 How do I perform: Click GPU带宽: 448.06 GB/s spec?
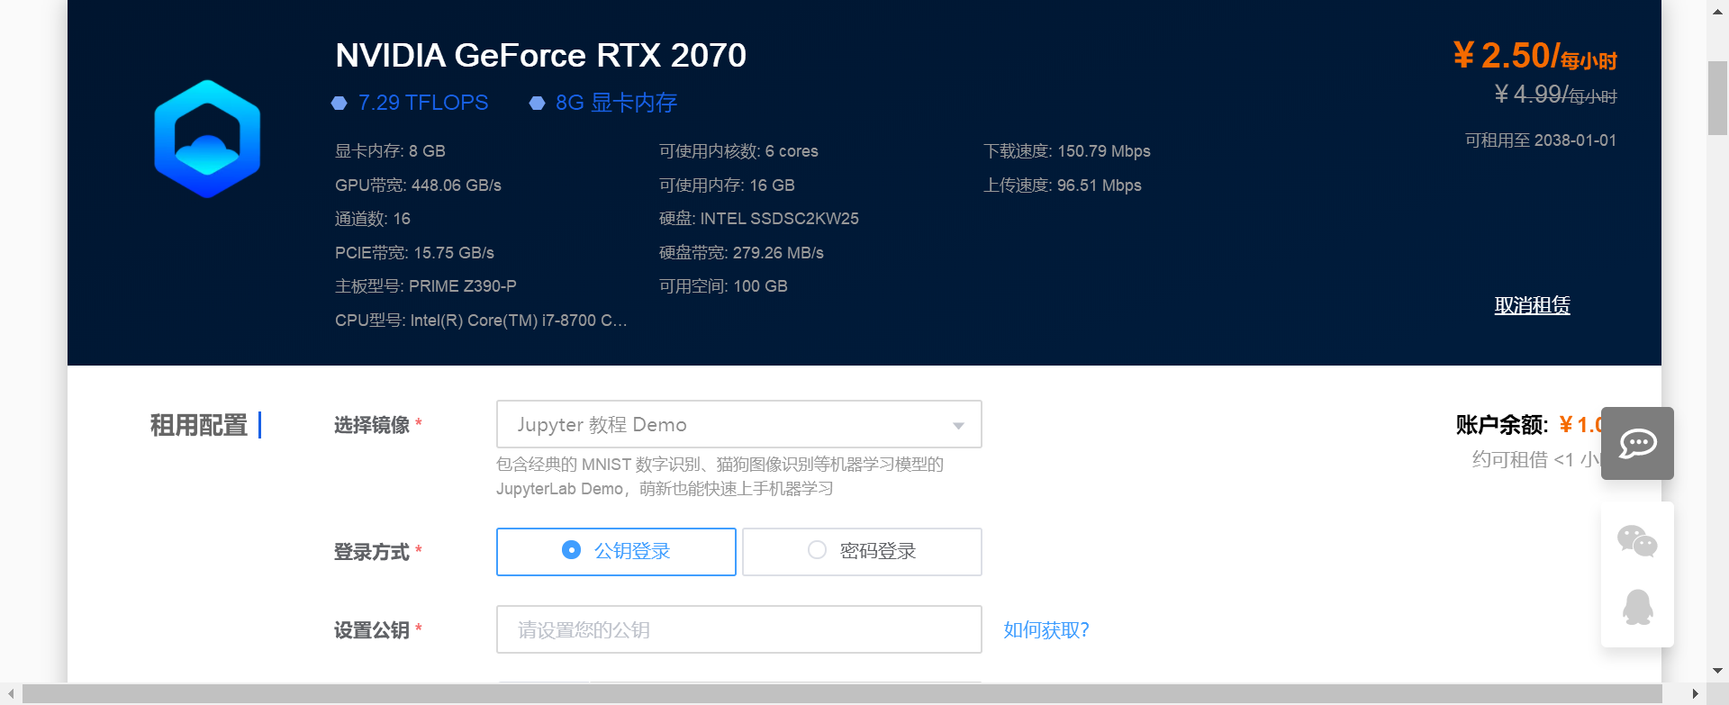click(x=418, y=185)
